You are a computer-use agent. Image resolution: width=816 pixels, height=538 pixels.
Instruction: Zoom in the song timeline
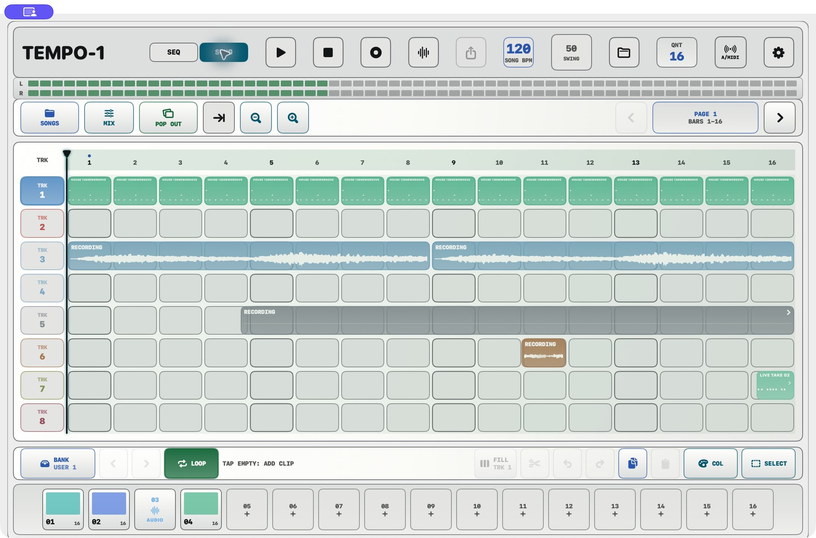pyautogui.click(x=293, y=118)
